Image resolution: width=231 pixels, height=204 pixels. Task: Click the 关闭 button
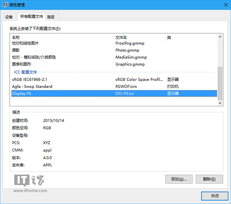(x=215, y=196)
